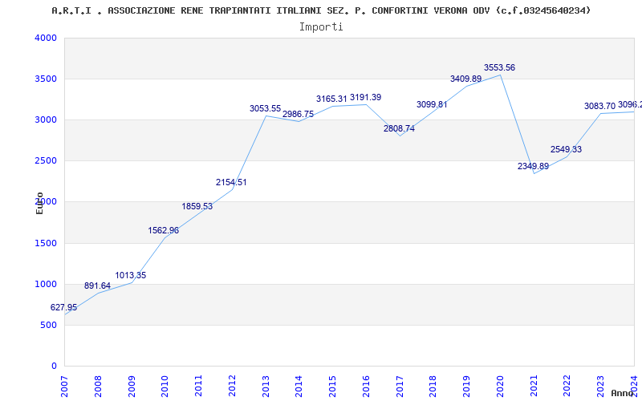This screenshot has width=642, height=401.
Task: Click x-axis year 2013
Action: [266, 387]
